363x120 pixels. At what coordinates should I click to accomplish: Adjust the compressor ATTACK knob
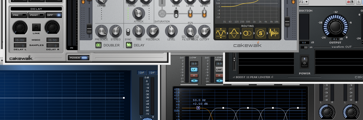coord(138,13)
